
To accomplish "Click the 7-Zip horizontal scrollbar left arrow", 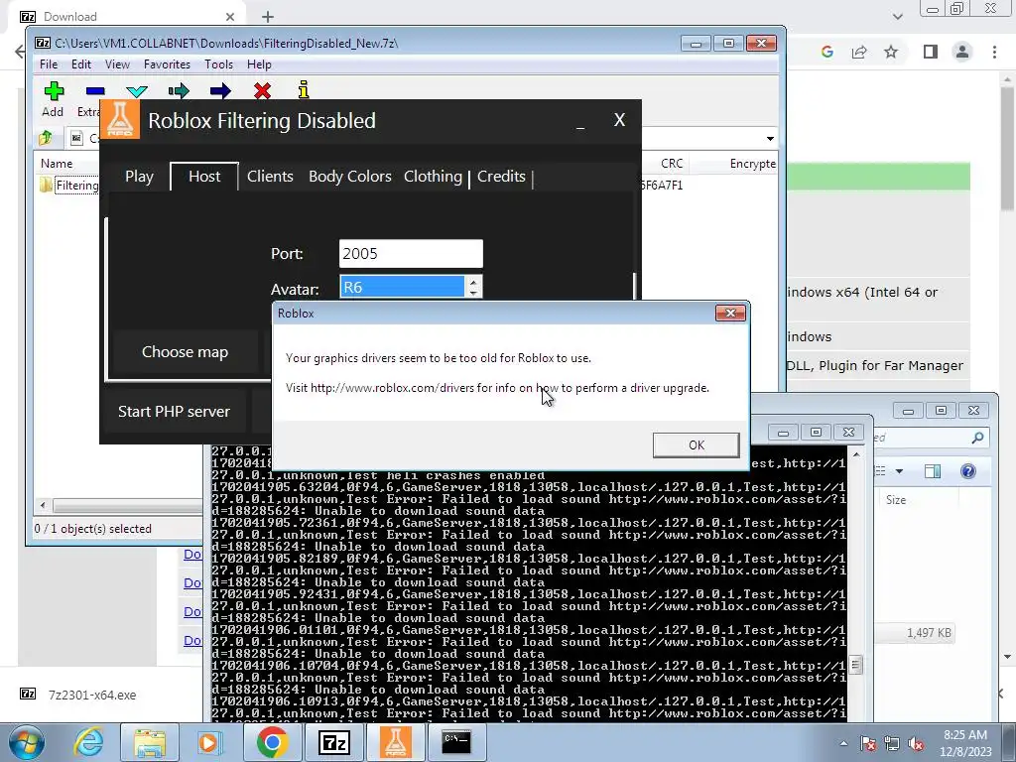I will click(x=43, y=505).
